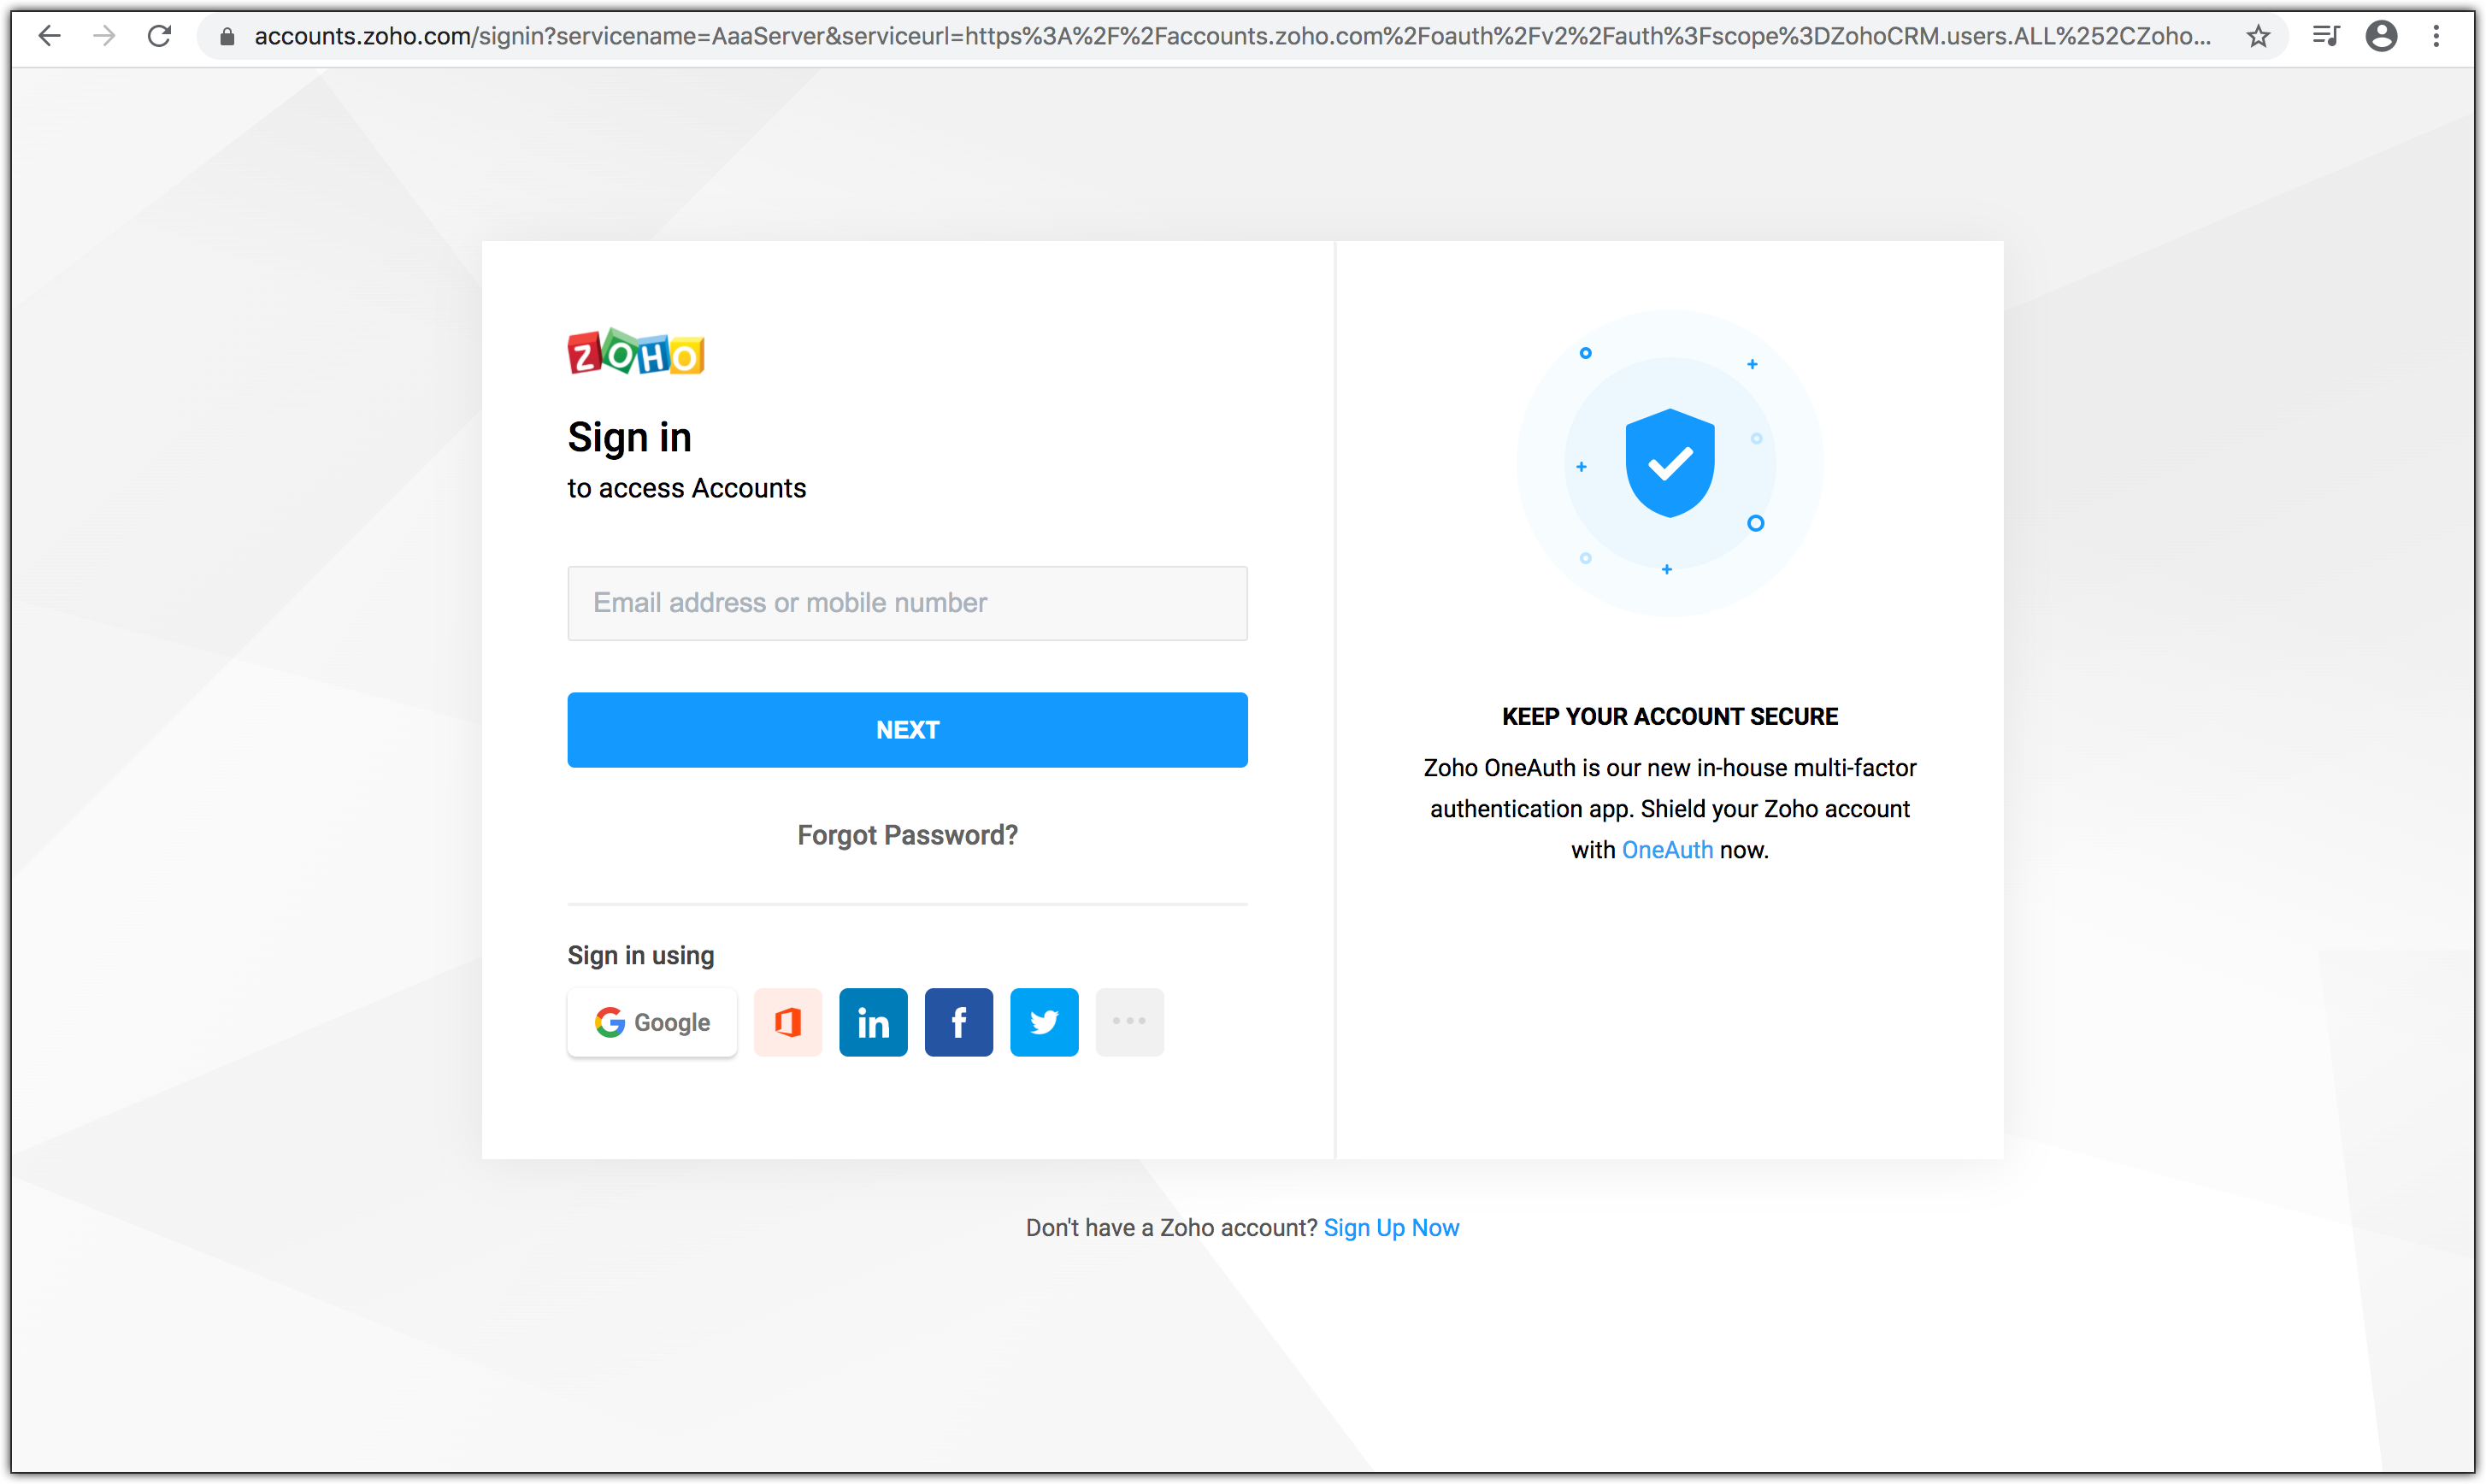The image size is (2486, 1484).
Task: Click the media controls icon in toolbar
Action: [x=2326, y=37]
